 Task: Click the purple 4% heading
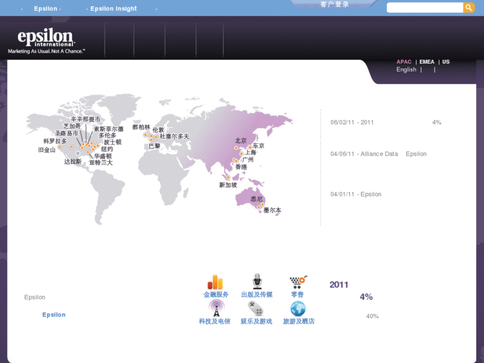click(366, 297)
